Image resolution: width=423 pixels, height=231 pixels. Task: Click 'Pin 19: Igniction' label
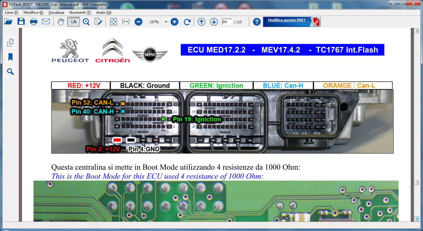click(x=197, y=119)
